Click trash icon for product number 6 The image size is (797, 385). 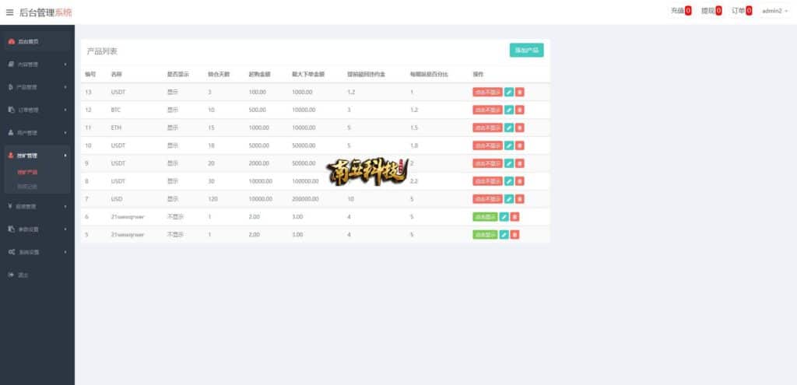514,217
